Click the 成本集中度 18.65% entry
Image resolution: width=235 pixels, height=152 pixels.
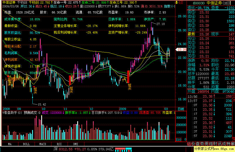tap(22, 19)
